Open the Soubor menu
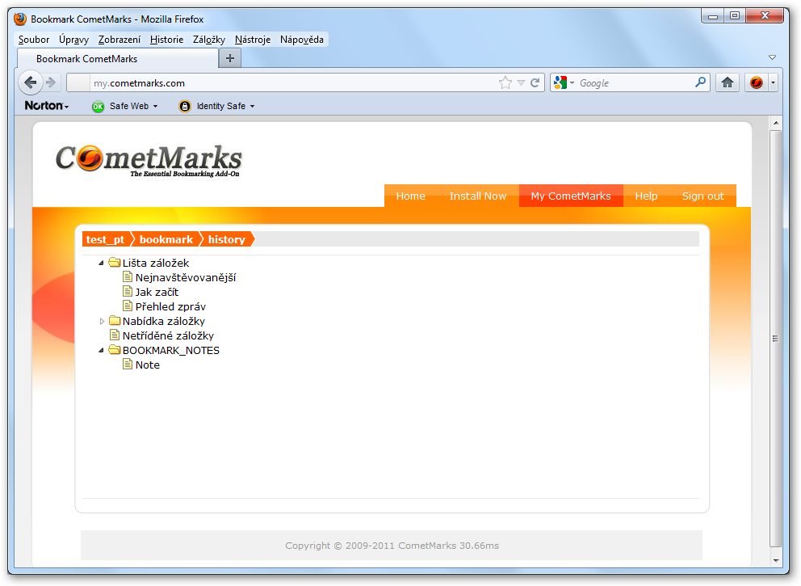Image resolution: width=801 pixels, height=586 pixels. coord(34,40)
